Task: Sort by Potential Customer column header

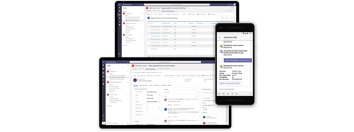Action: [166, 23]
